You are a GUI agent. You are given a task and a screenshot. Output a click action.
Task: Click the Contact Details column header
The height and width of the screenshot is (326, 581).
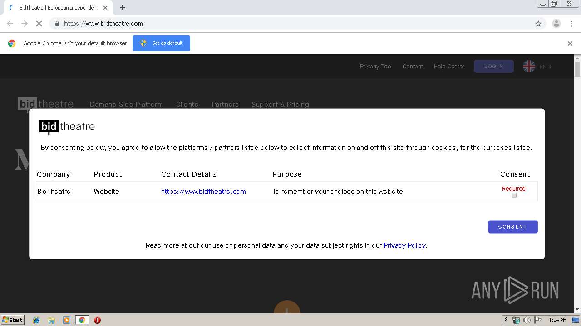coord(189,174)
